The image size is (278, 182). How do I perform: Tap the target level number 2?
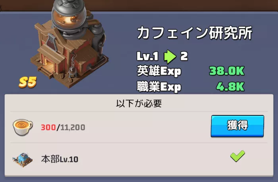pos(184,56)
